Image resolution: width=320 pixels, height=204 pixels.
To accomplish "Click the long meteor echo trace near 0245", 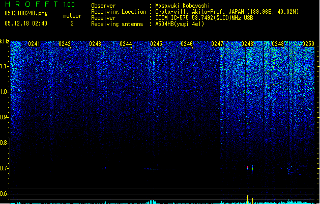I will [x=160, y=169].
